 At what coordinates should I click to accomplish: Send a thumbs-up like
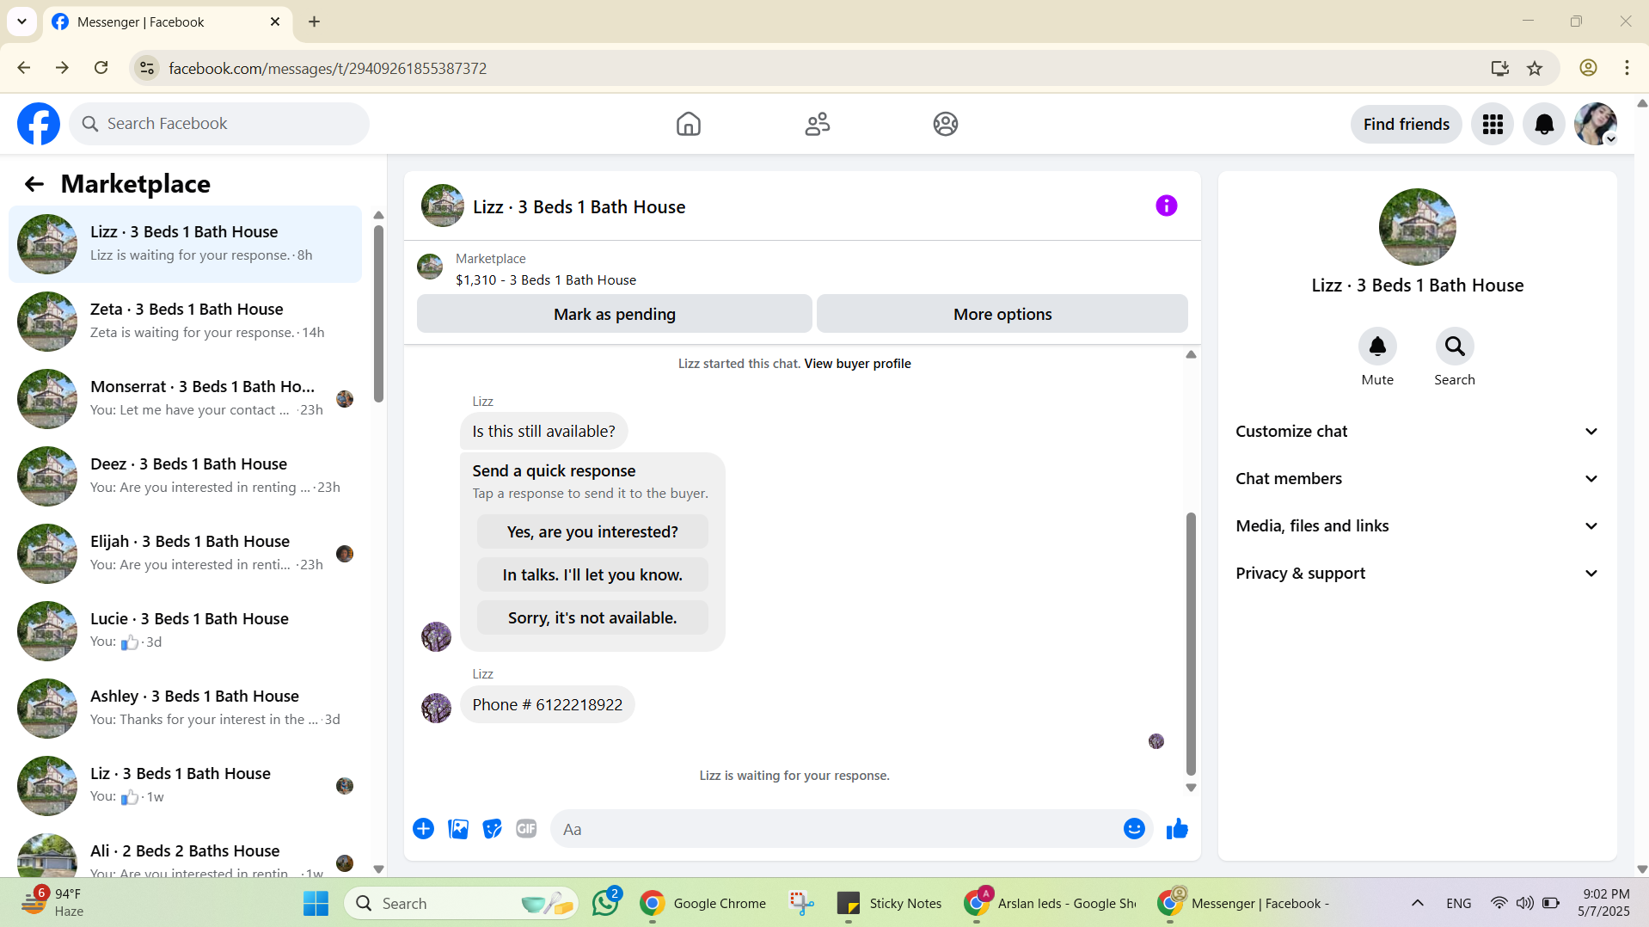point(1176,828)
